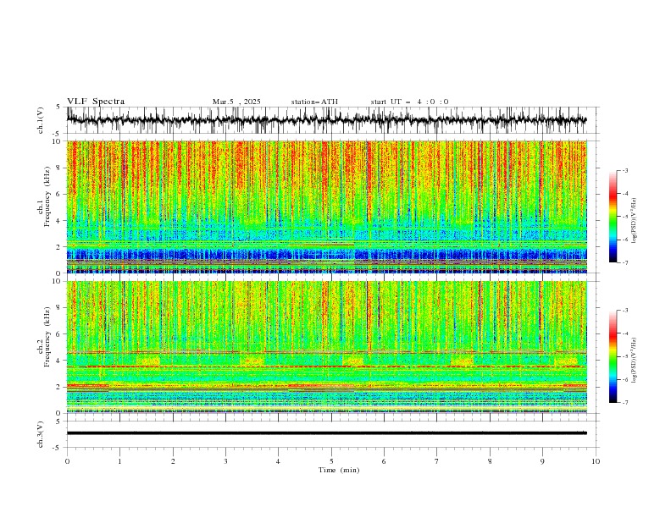Image resolution: width=671 pixels, height=518 pixels.
Task: Click the "station=ATH" header label
Action: [314, 102]
